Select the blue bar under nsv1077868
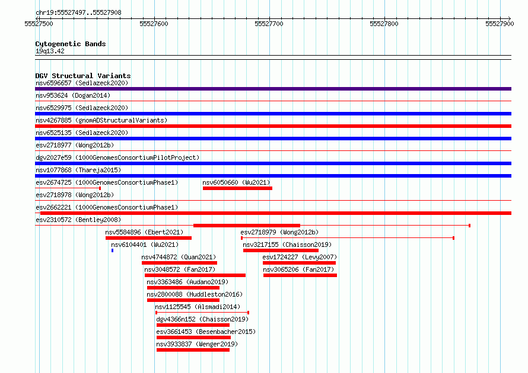This screenshot has width=528, height=373. (x=273, y=176)
